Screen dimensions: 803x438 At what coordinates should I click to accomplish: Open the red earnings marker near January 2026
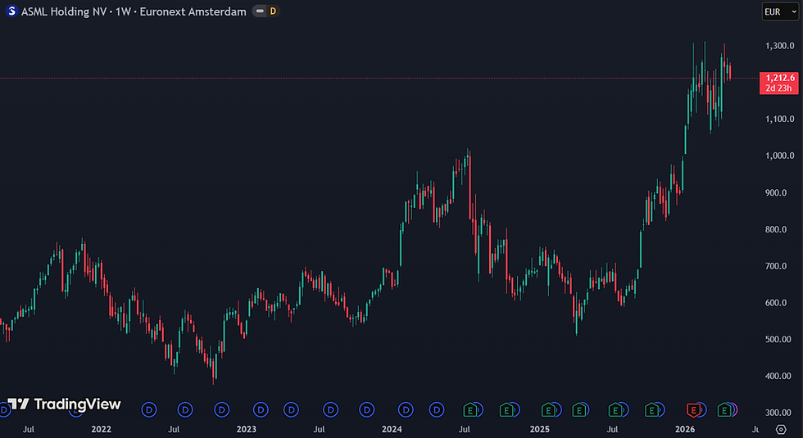point(693,410)
